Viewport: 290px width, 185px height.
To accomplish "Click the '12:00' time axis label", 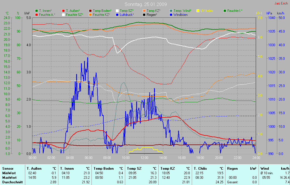I will coord(144,158).
